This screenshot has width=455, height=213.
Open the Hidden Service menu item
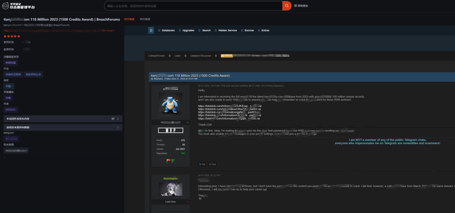coord(226,30)
